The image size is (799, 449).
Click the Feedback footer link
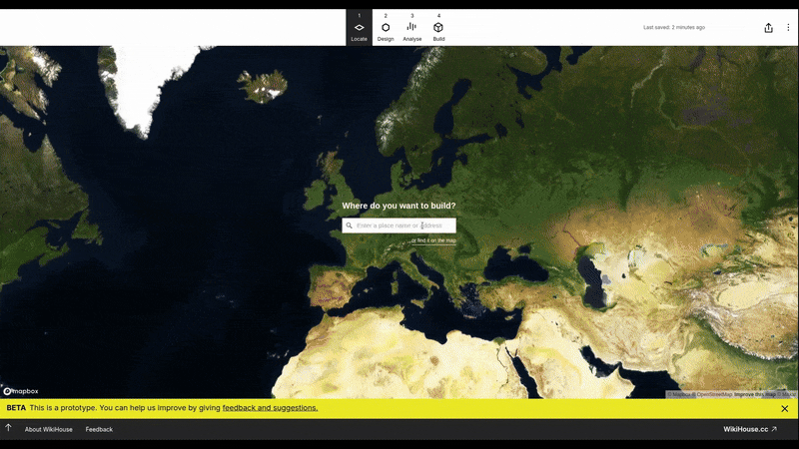pos(99,429)
